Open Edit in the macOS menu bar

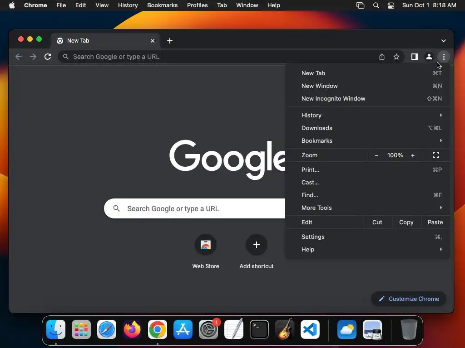point(80,5)
